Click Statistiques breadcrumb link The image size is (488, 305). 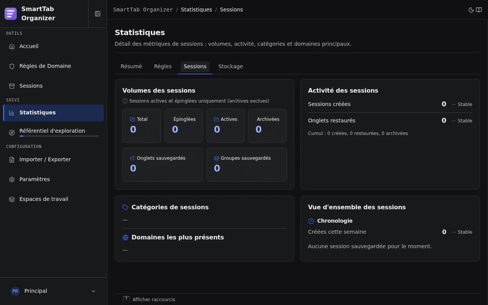tap(196, 10)
